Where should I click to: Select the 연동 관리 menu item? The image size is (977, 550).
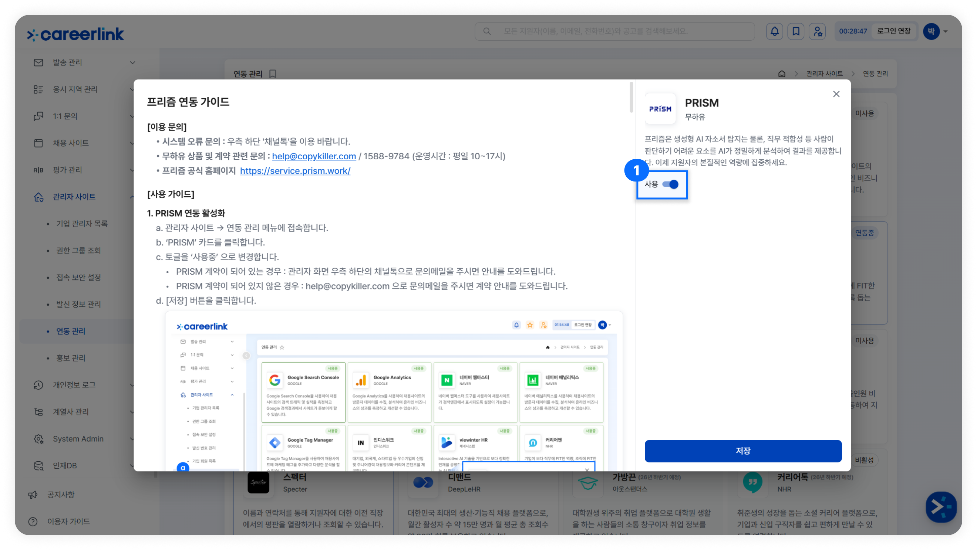pyautogui.click(x=71, y=331)
